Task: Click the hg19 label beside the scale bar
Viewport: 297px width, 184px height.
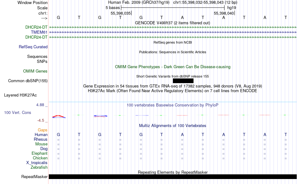Action: coord(232,8)
